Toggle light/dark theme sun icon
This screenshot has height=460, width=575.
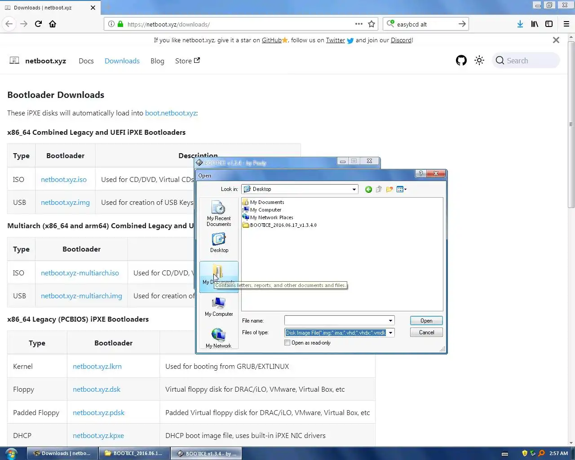[x=479, y=60]
